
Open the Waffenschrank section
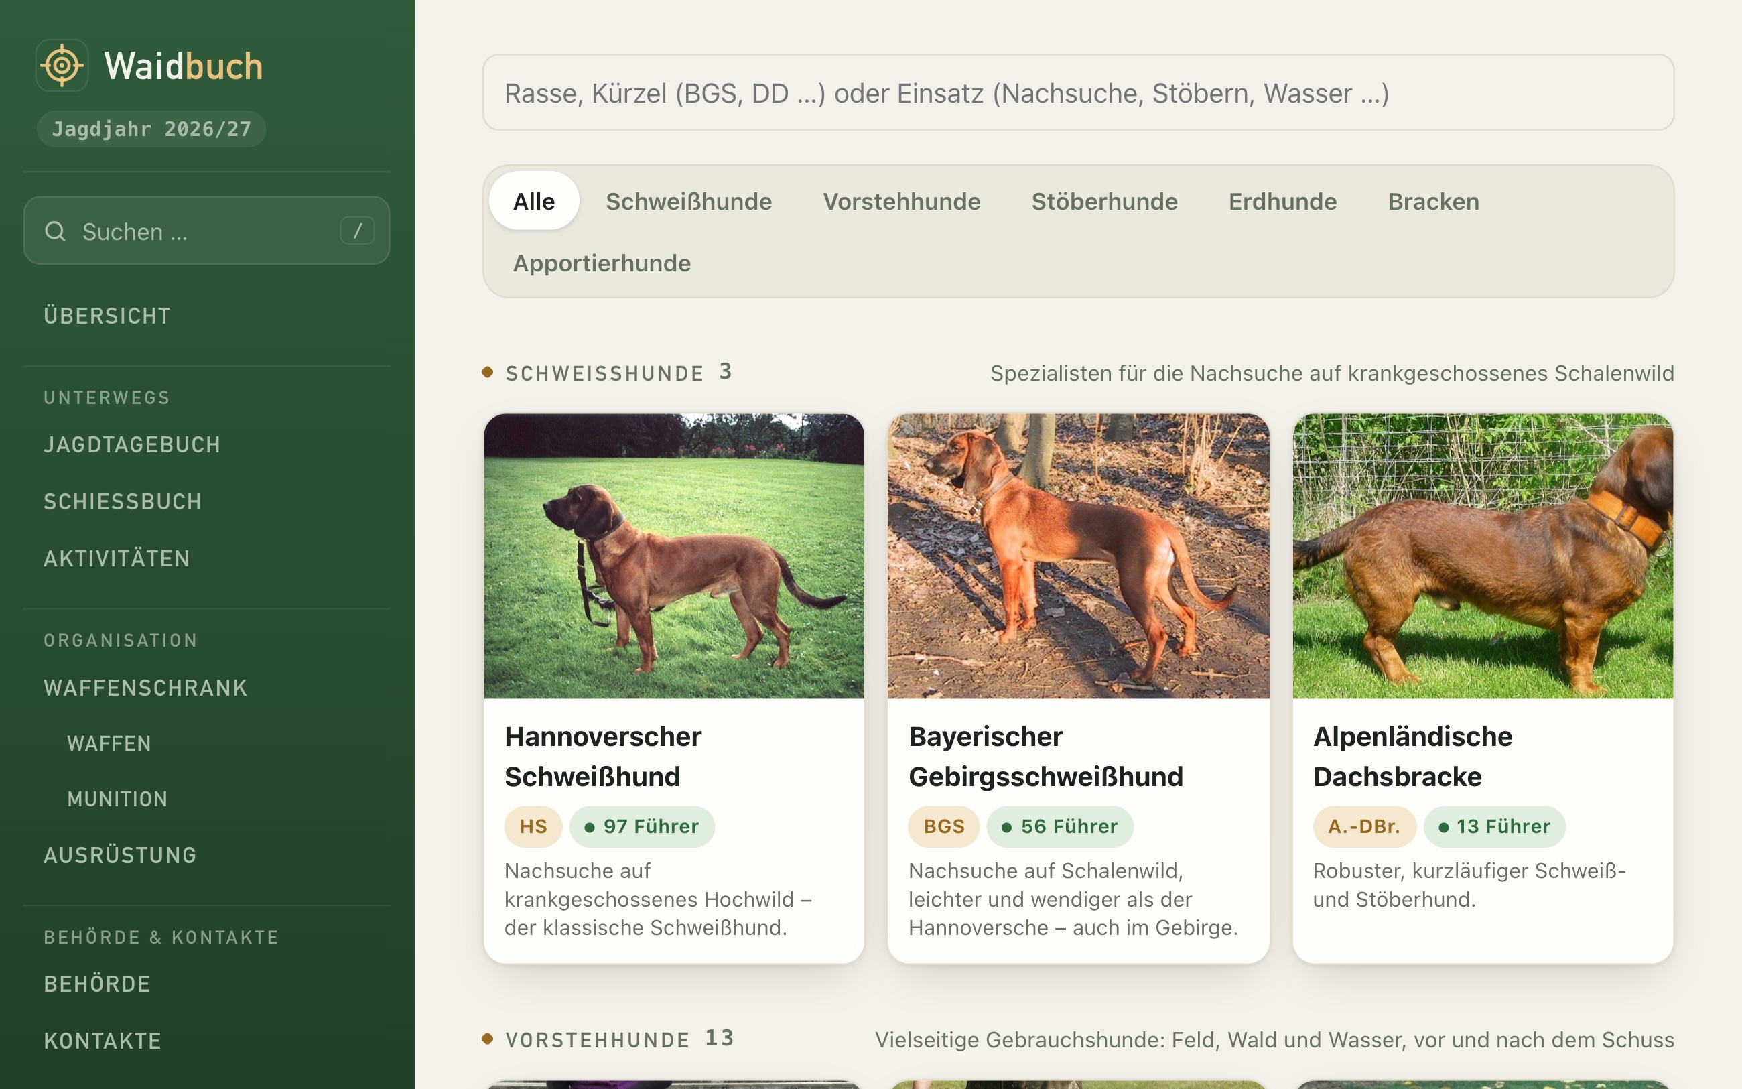click(145, 688)
